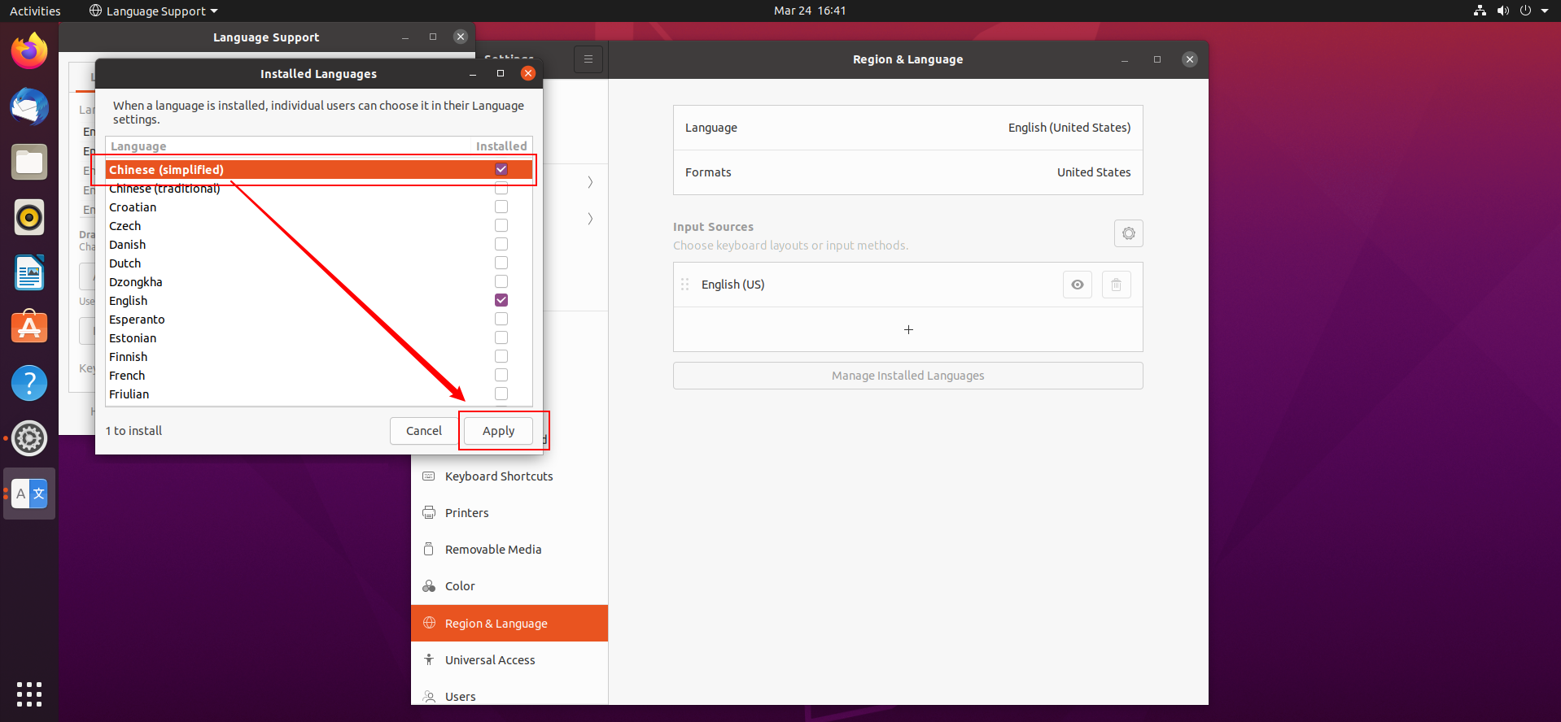Viewport: 1561px width, 722px height.
Task: Open the Formats row showing United States
Action: pyautogui.click(x=908, y=172)
